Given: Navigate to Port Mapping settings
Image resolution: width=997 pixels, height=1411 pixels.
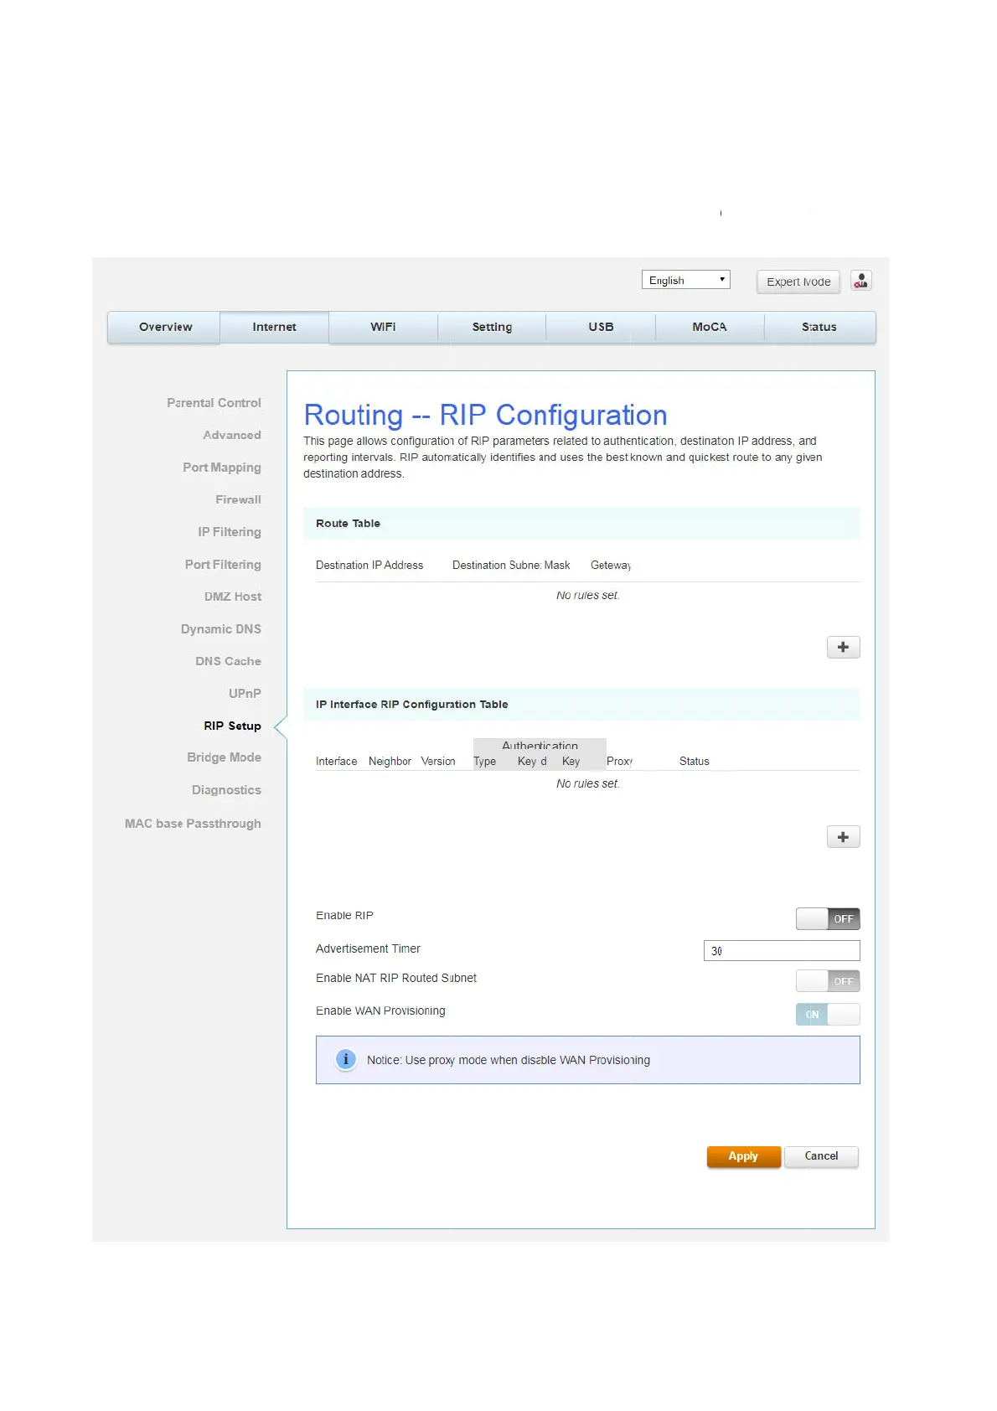Looking at the screenshot, I should [x=221, y=468].
